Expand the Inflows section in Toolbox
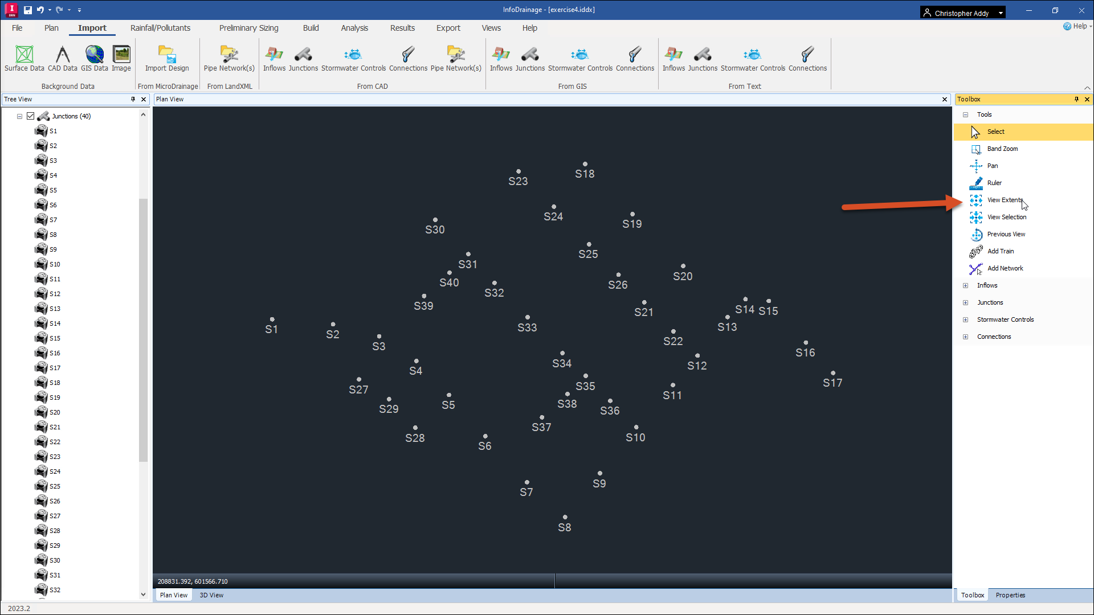The height and width of the screenshot is (615, 1094). click(x=966, y=285)
